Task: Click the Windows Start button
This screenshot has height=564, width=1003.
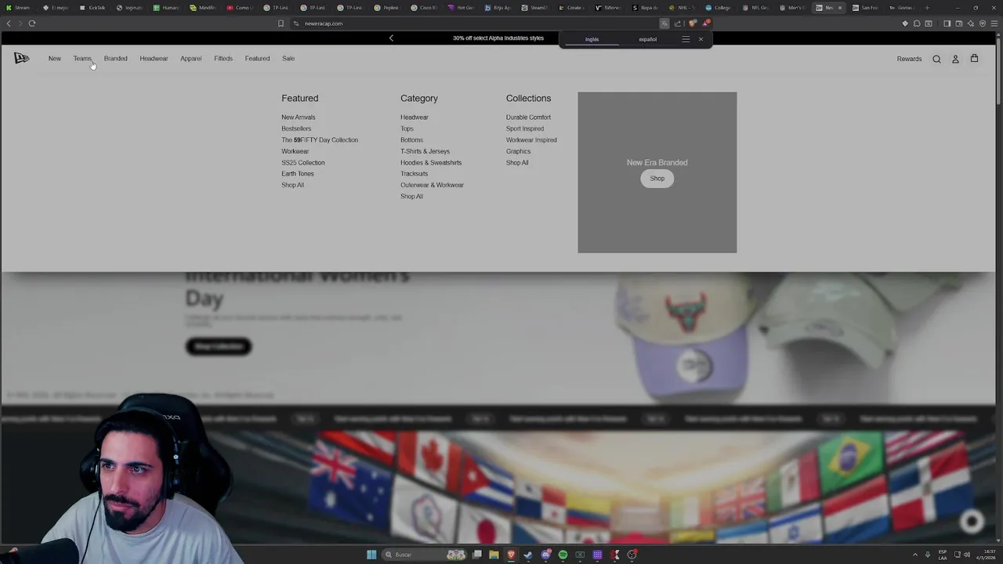Action: click(x=371, y=555)
